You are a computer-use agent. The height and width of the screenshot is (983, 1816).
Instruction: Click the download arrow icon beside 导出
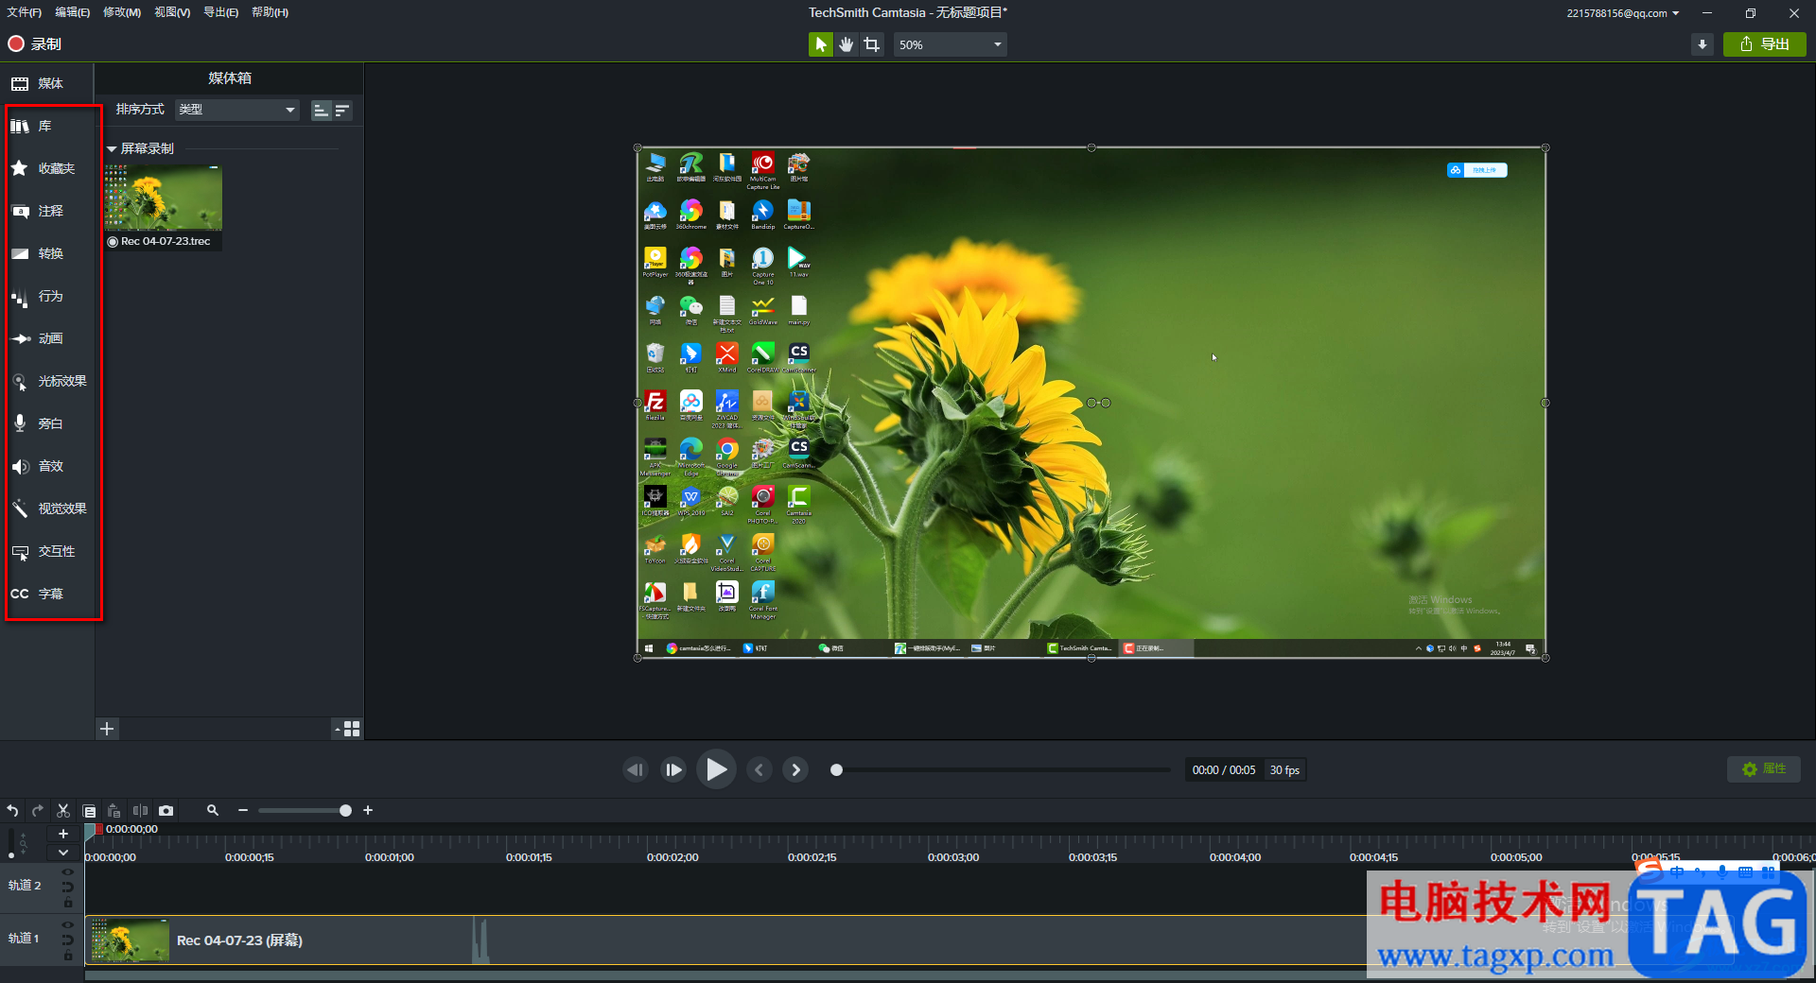1702,44
